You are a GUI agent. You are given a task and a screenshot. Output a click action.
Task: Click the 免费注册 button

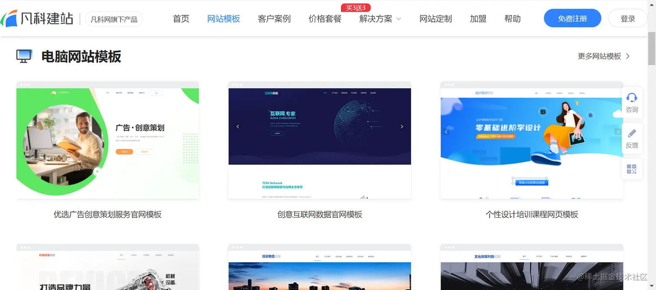click(573, 18)
